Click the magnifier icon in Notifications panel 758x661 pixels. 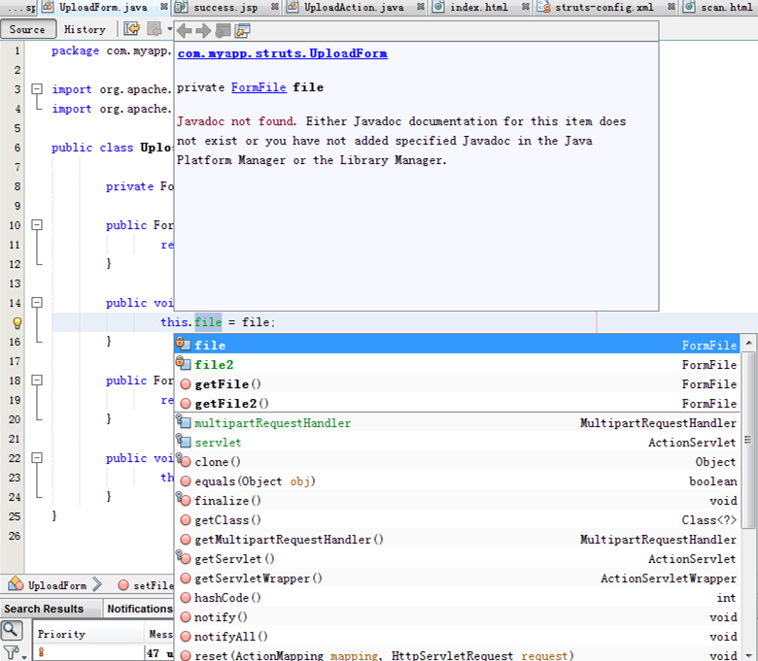point(11,631)
